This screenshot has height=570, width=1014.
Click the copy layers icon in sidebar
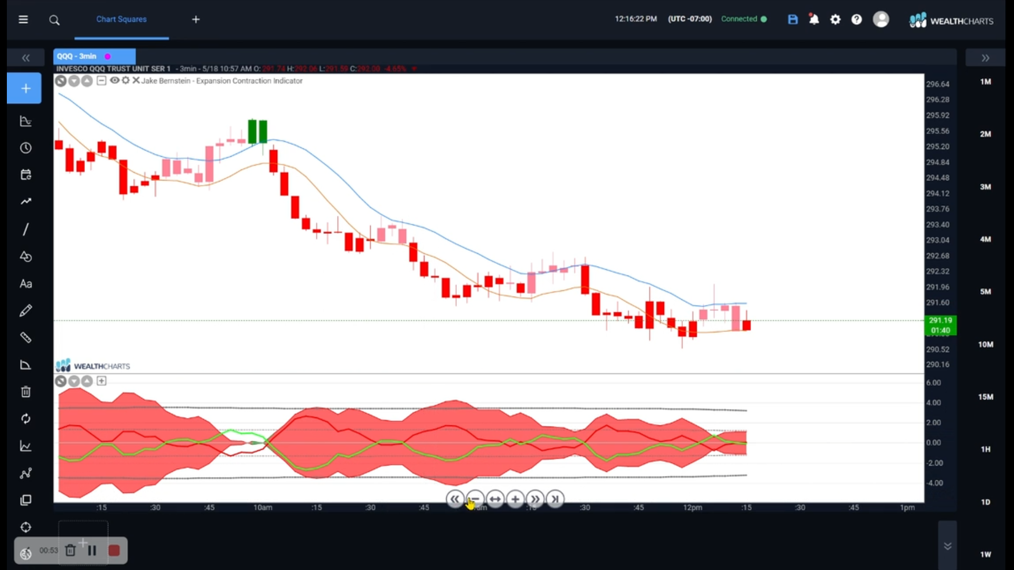[25, 500]
